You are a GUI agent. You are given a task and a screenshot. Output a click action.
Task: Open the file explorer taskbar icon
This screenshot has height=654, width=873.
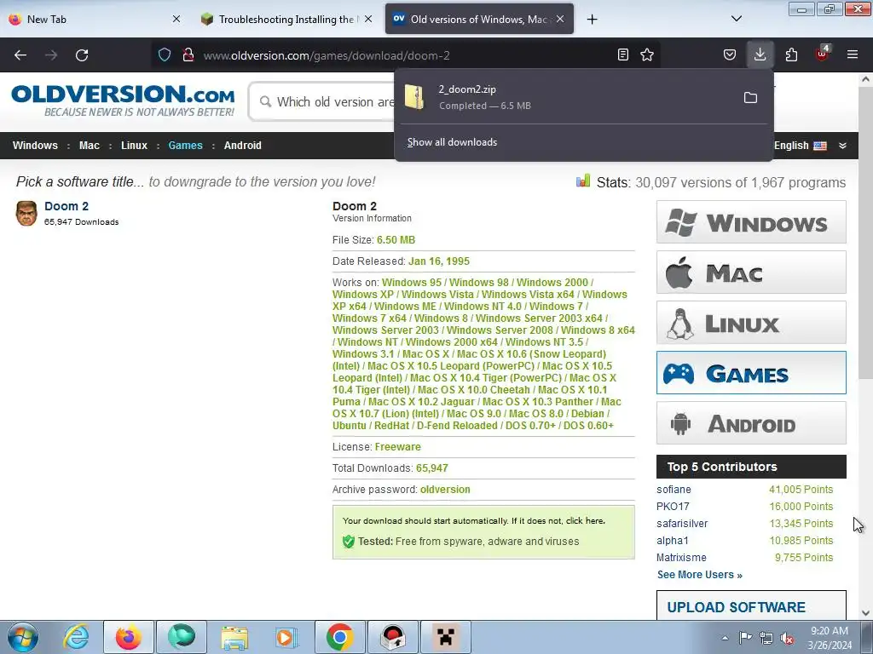tap(234, 637)
